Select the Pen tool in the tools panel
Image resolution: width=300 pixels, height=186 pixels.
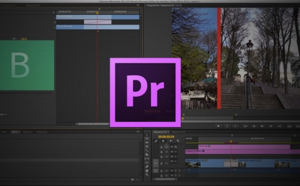(146, 166)
